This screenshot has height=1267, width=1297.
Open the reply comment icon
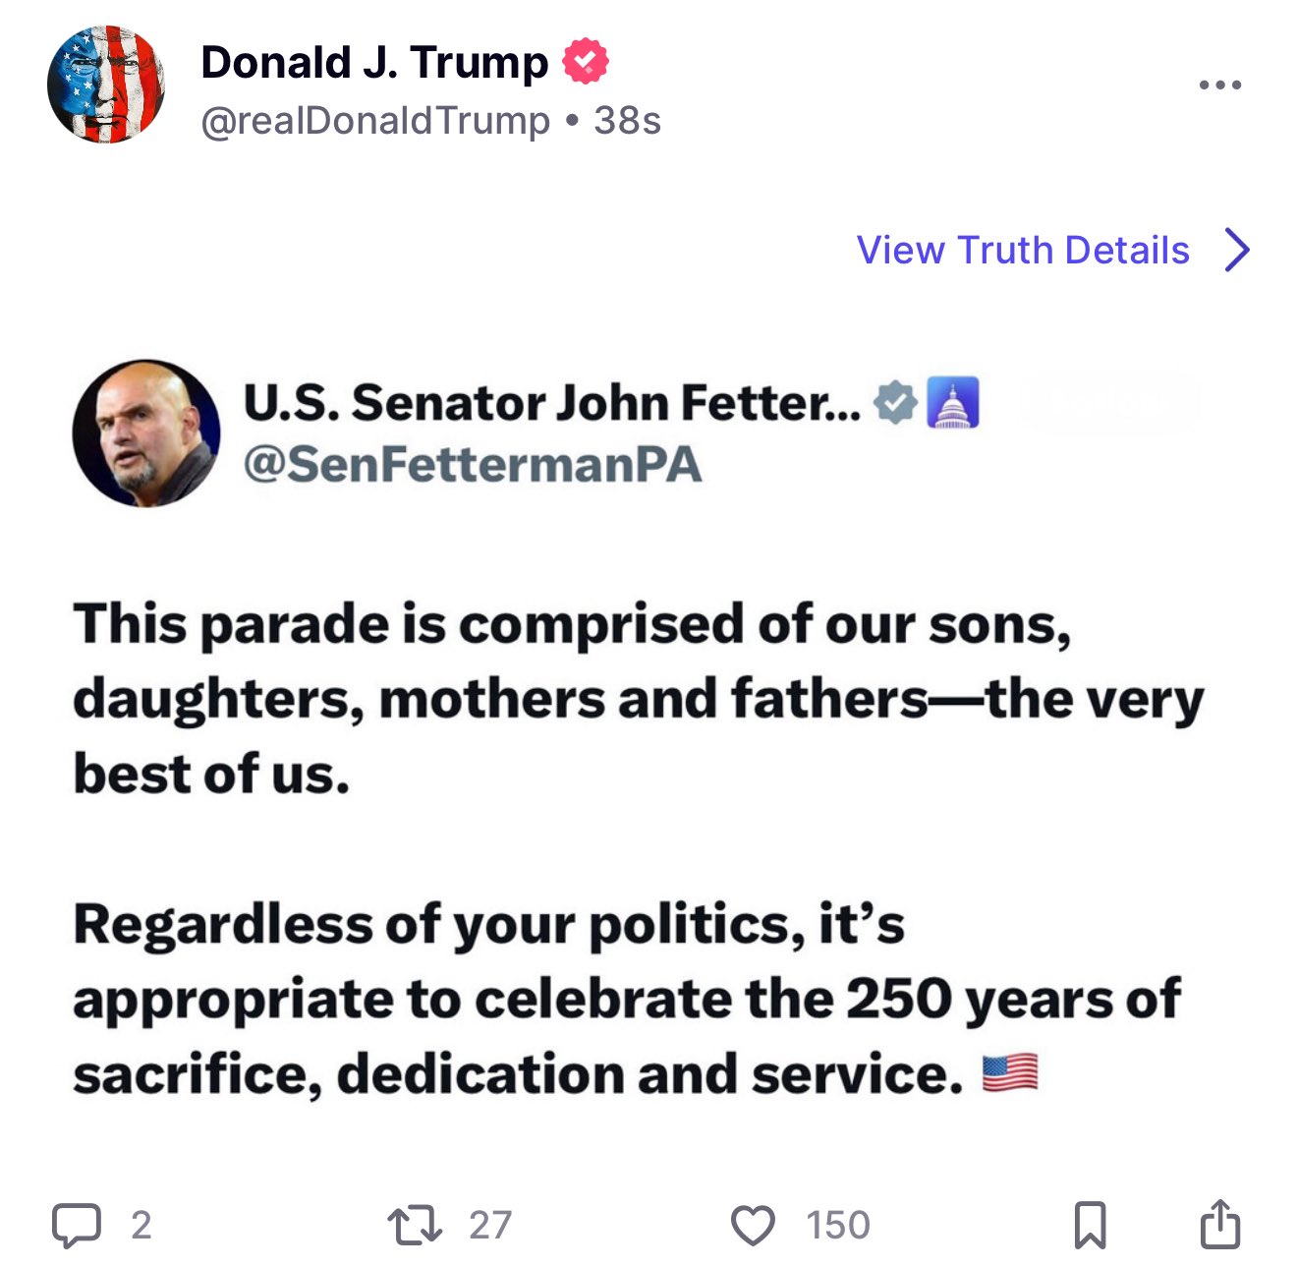77,1225
